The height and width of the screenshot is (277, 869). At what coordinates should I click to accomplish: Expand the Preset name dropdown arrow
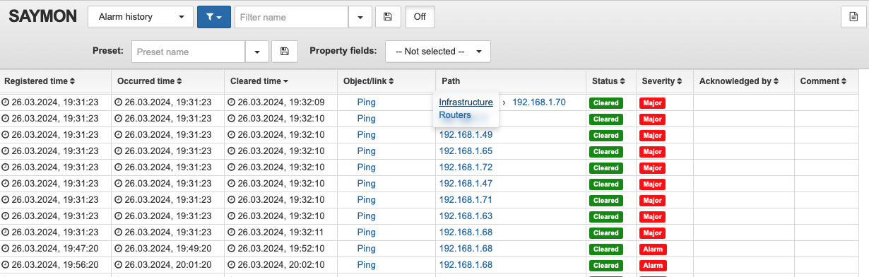256,52
